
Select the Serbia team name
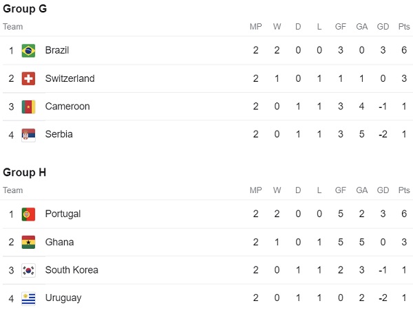tap(59, 134)
